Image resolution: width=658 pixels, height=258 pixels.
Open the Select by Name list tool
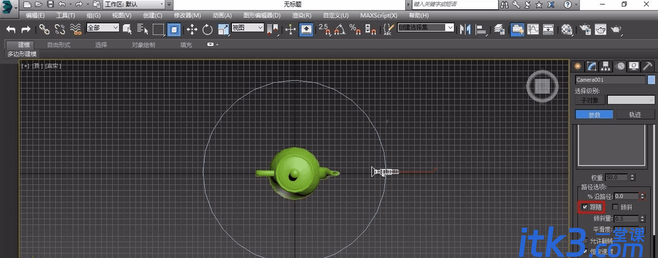(x=143, y=29)
